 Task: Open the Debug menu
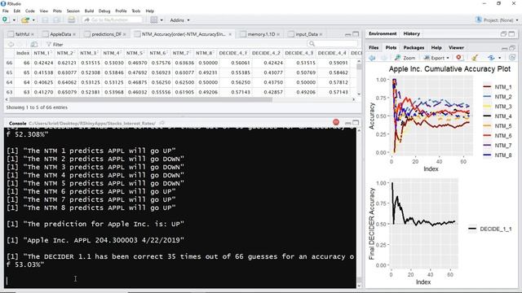point(104,11)
